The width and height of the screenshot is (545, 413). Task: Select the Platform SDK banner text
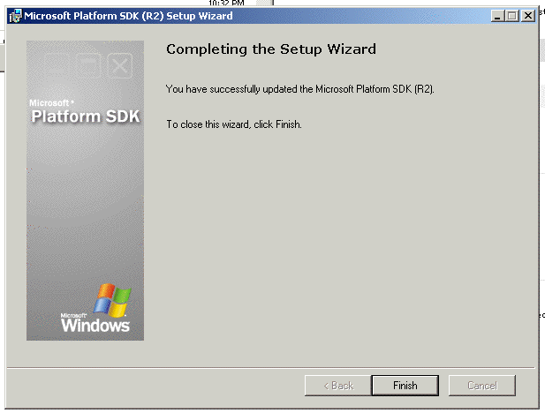point(86,117)
